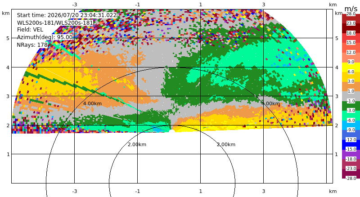Click the left 2.00km range ring label
360x197 pixels.
137,144
